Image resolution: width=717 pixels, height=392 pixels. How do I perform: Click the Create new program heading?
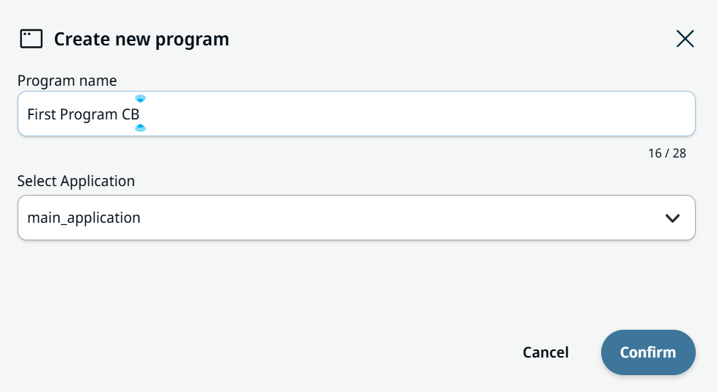pyautogui.click(x=141, y=40)
